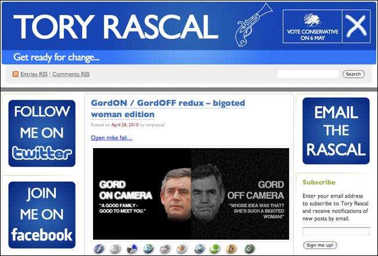Click the Tory Rascal site title
378x256 pixels.
[x=116, y=27]
